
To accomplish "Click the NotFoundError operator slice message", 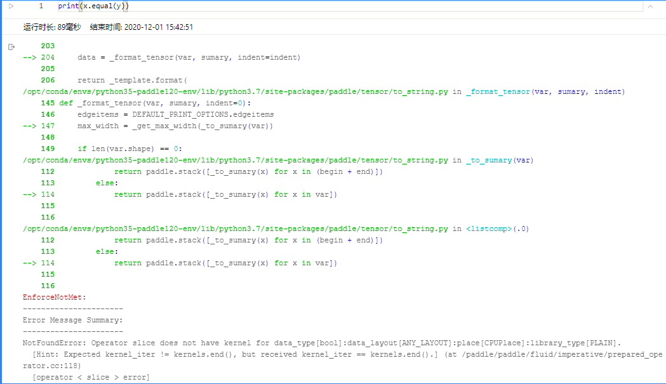I will click(x=322, y=343).
